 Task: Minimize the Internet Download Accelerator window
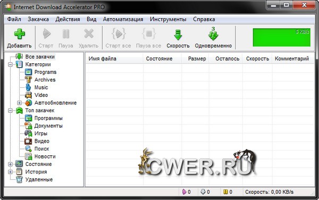[x=273, y=5]
